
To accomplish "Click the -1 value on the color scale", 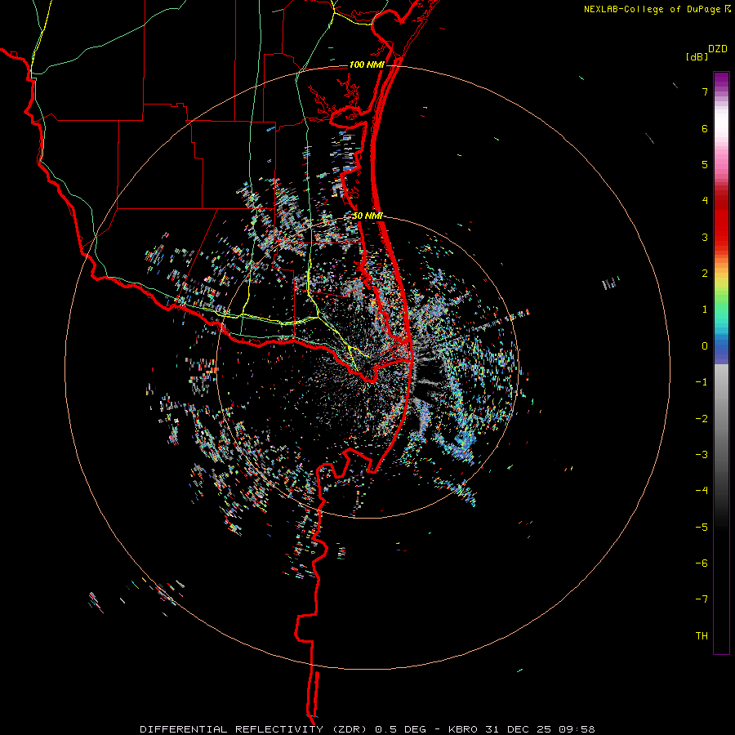I will 702,382.
